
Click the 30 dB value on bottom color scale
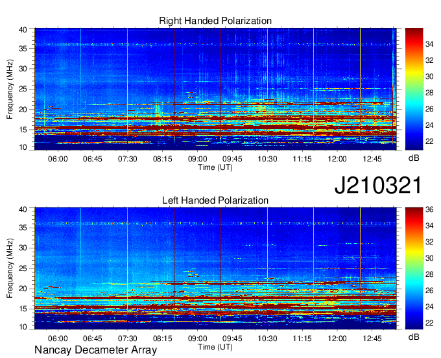click(x=429, y=258)
